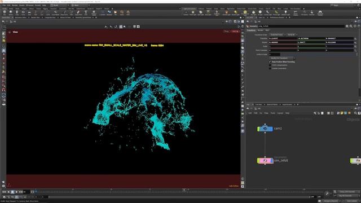Create a Camera from the lights shelf
The width and height of the screenshot is (361, 203).
[x=186, y=12]
